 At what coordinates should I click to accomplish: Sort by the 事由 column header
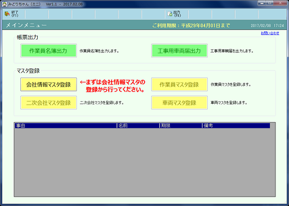click(65, 125)
